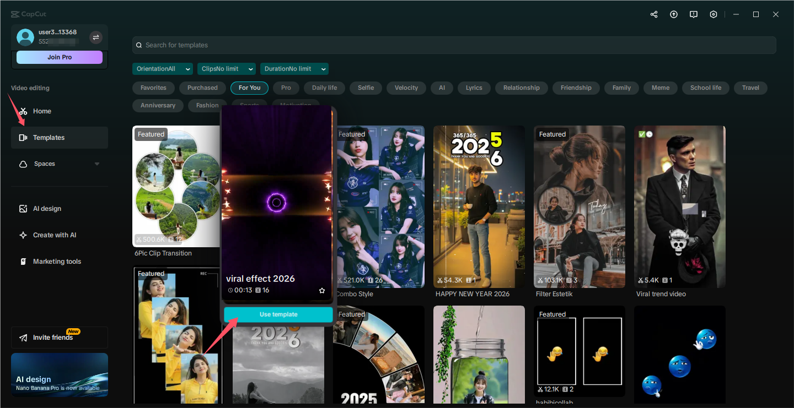Click the "6Pic Clip Transition" title text
The height and width of the screenshot is (408, 794).
click(163, 253)
